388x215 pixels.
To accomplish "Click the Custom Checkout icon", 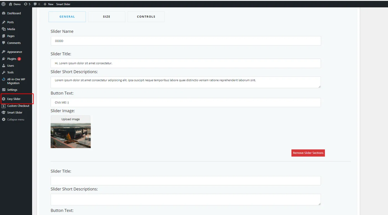I will pos(4,106).
